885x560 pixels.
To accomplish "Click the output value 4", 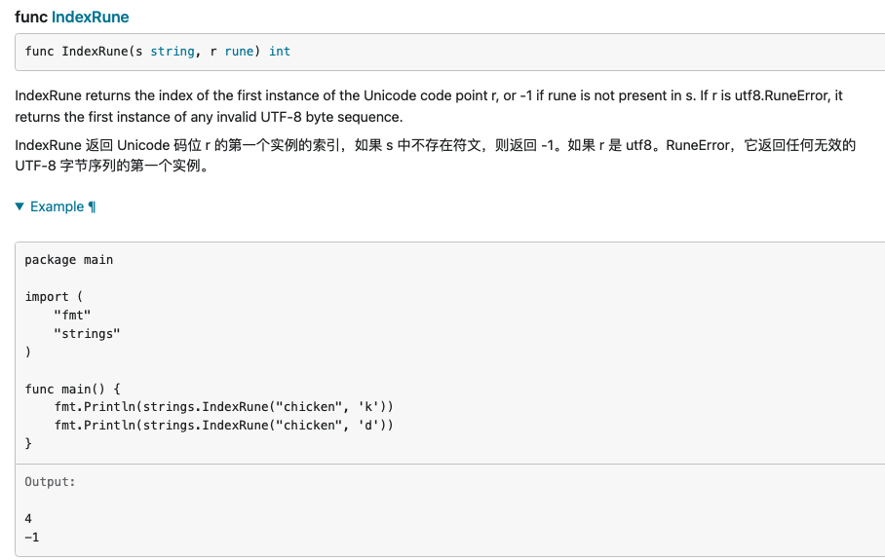I will tap(29, 519).
